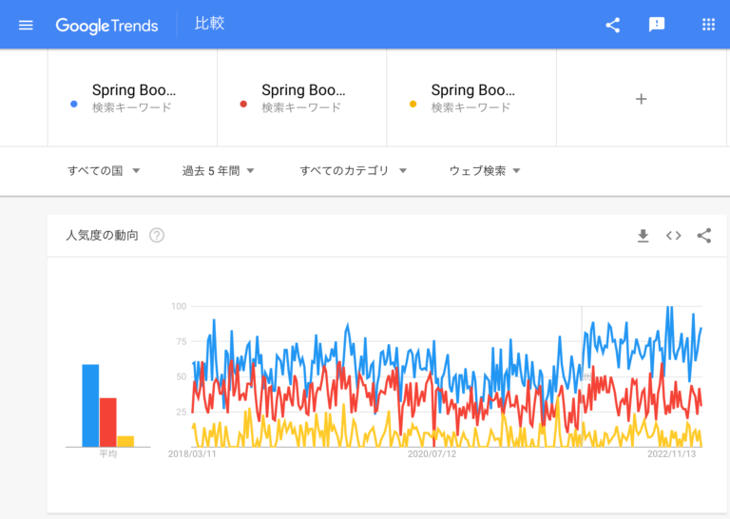Open the feedback icon in the header
The height and width of the screenshot is (519, 730).
tap(657, 25)
